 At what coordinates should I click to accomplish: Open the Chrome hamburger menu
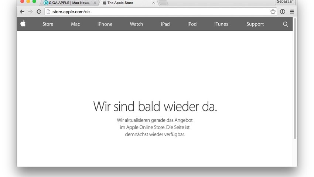click(292, 11)
